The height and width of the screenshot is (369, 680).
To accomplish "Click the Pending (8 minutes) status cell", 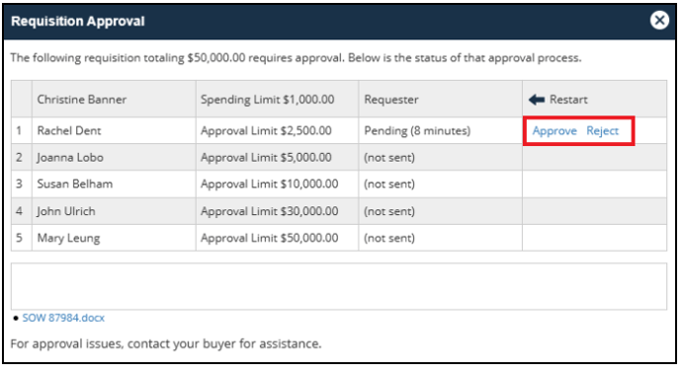I will (x=440, y=131).
